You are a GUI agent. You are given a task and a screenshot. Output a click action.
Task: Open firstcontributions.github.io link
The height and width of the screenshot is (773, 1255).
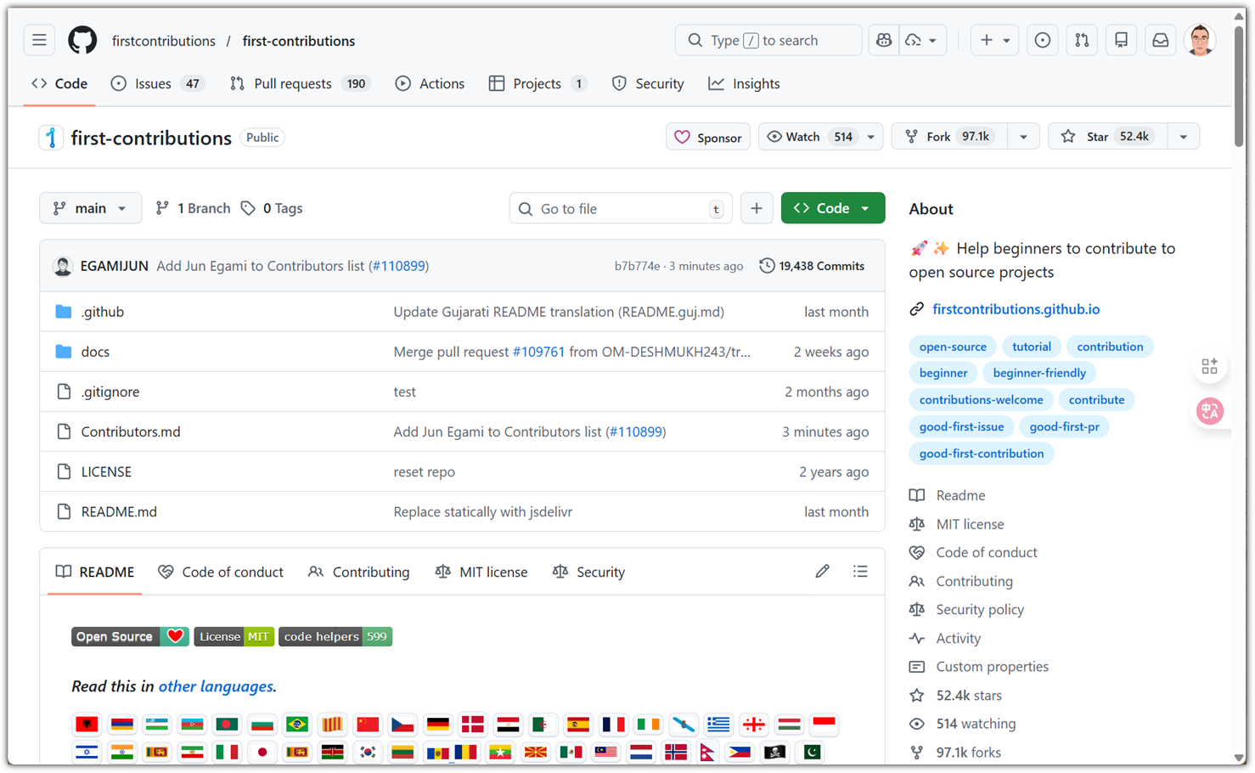(1016, 309)
